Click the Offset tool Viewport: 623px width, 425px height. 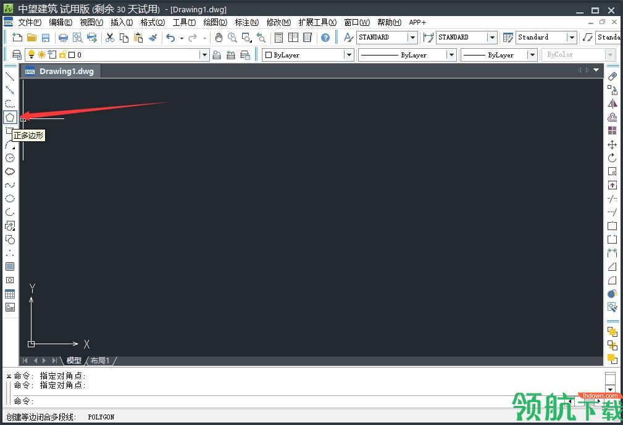pyautogui.click(x=613, y=117)
